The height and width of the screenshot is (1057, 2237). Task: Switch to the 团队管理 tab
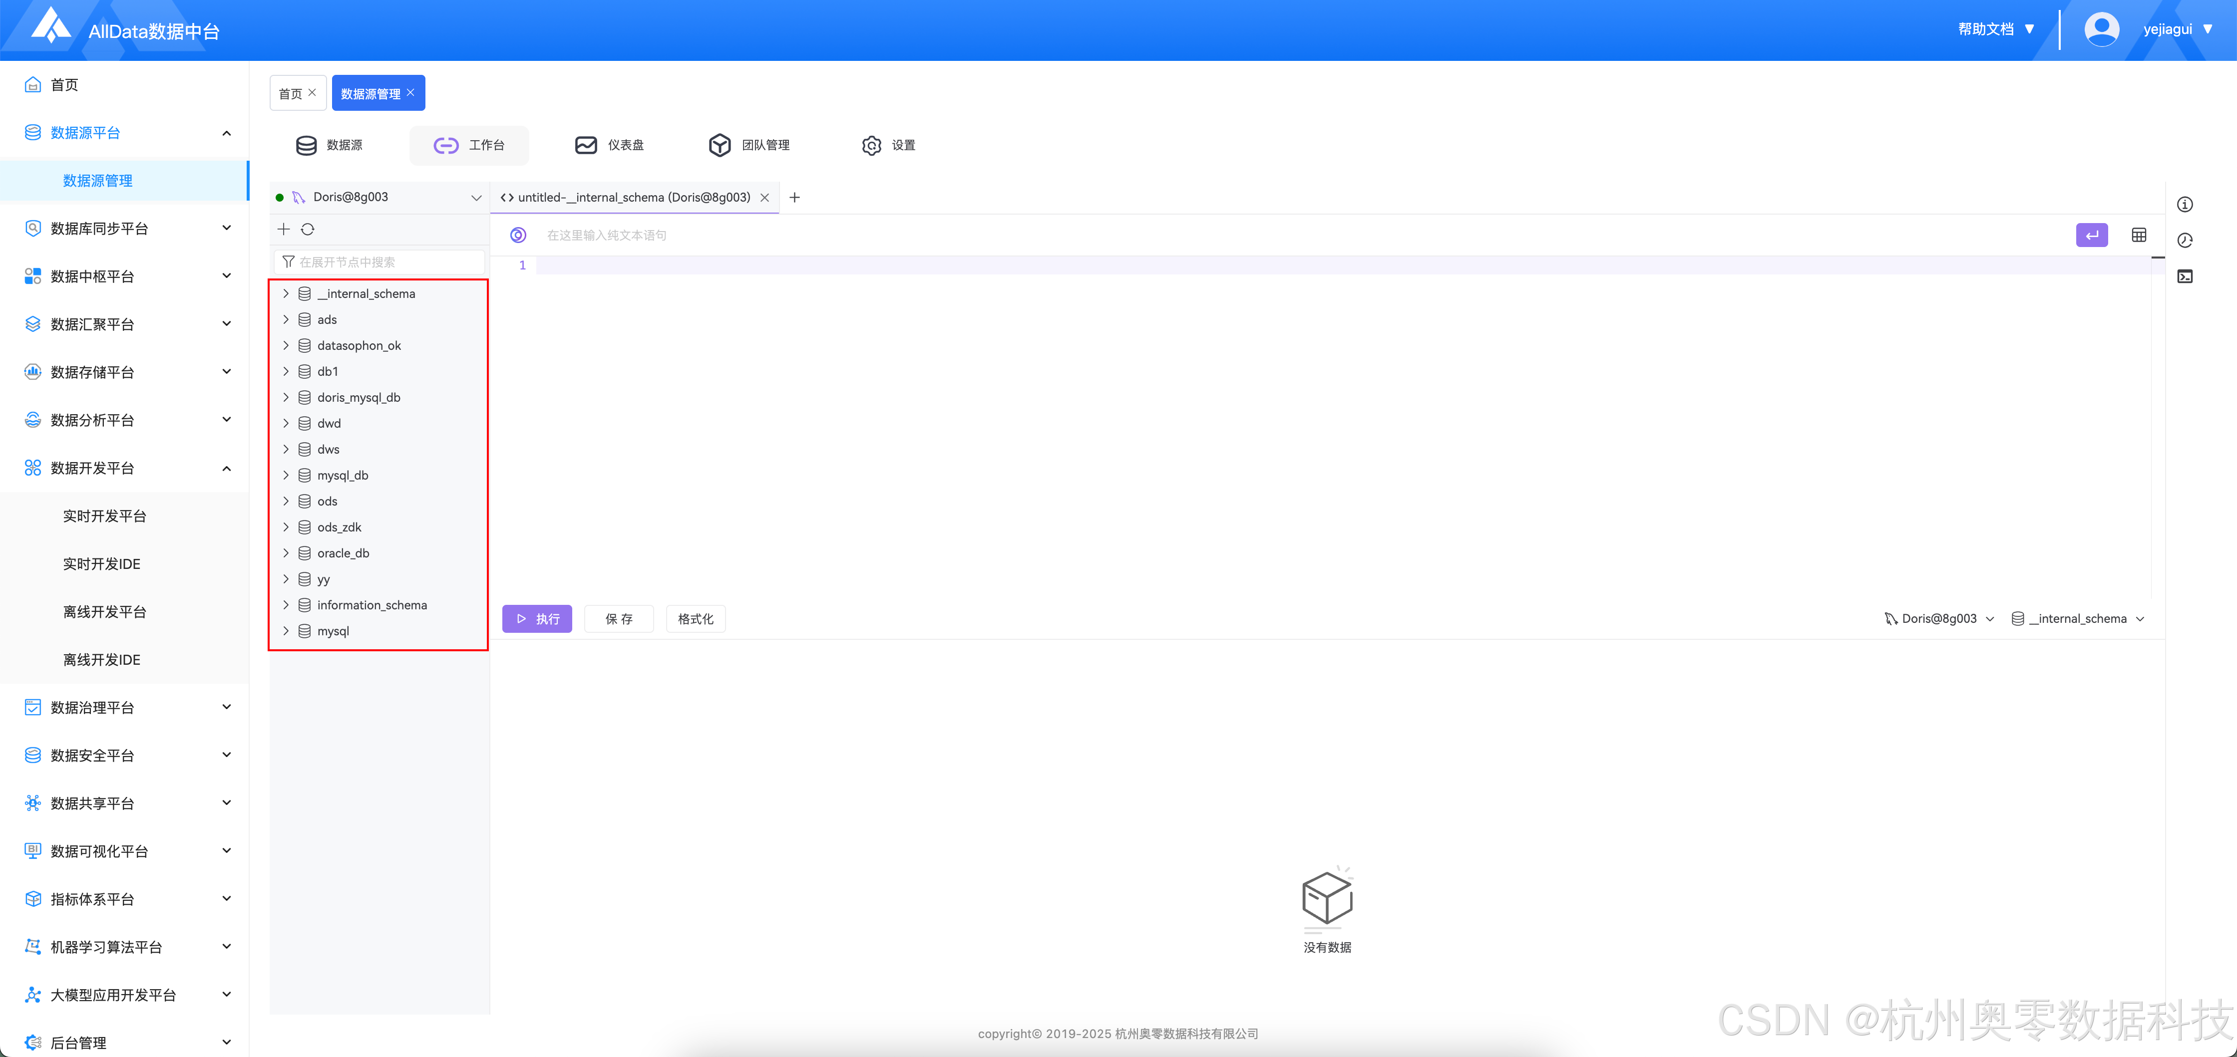point(749,145)
